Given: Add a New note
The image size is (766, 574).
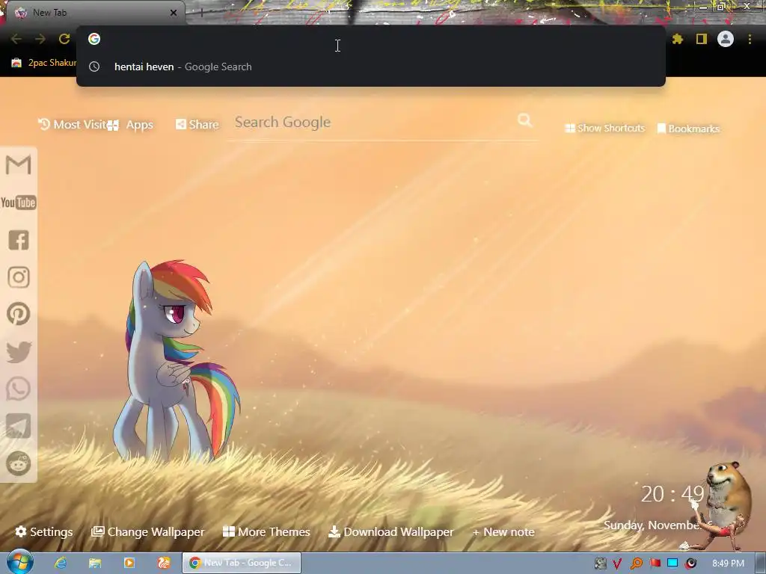Looking at the screenshot, I should coord(503,531).
